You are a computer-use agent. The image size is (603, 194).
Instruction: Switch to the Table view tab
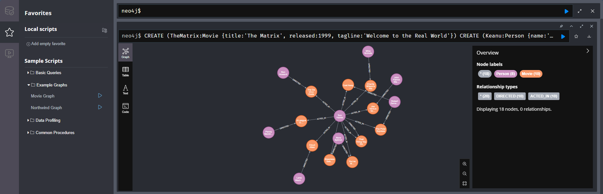point(125,71)
